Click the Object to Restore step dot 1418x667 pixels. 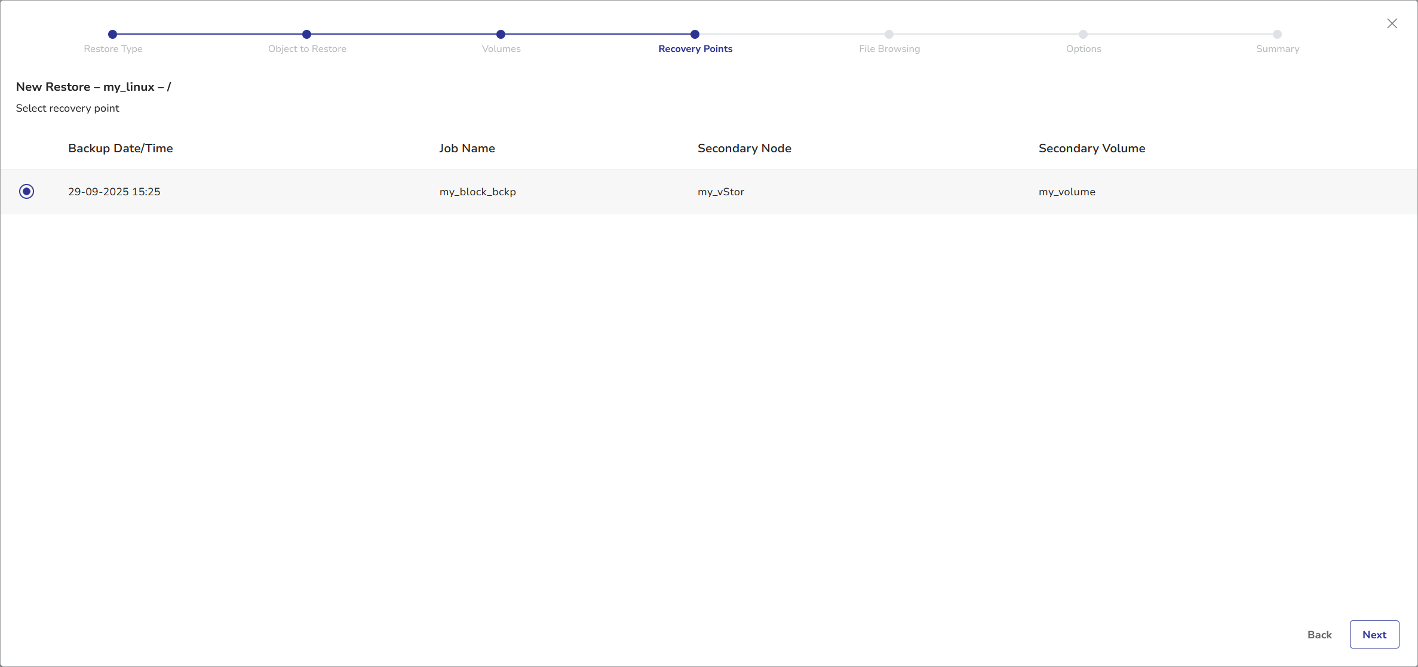(x=306, y=34)
